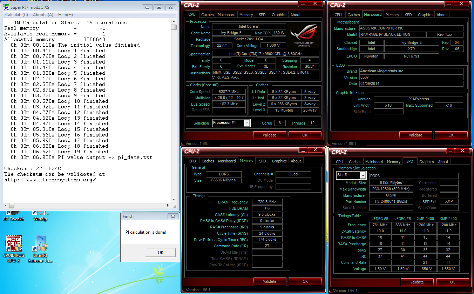The width and height of the screenshot is (474, 294).
Task: Click the BIOS Version 0507 field
Action: 411,77
